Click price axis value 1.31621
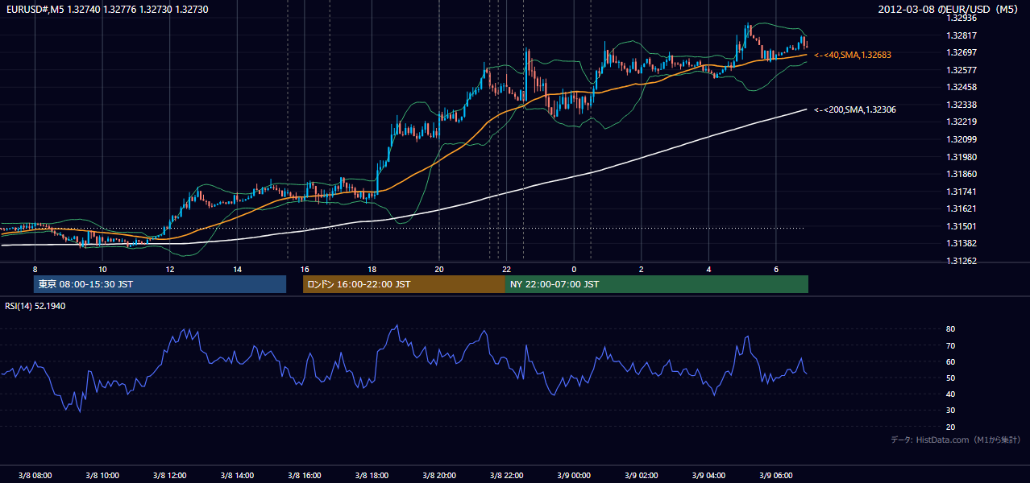This screenshot has width=1030, height=483. [x=961, y=208]
